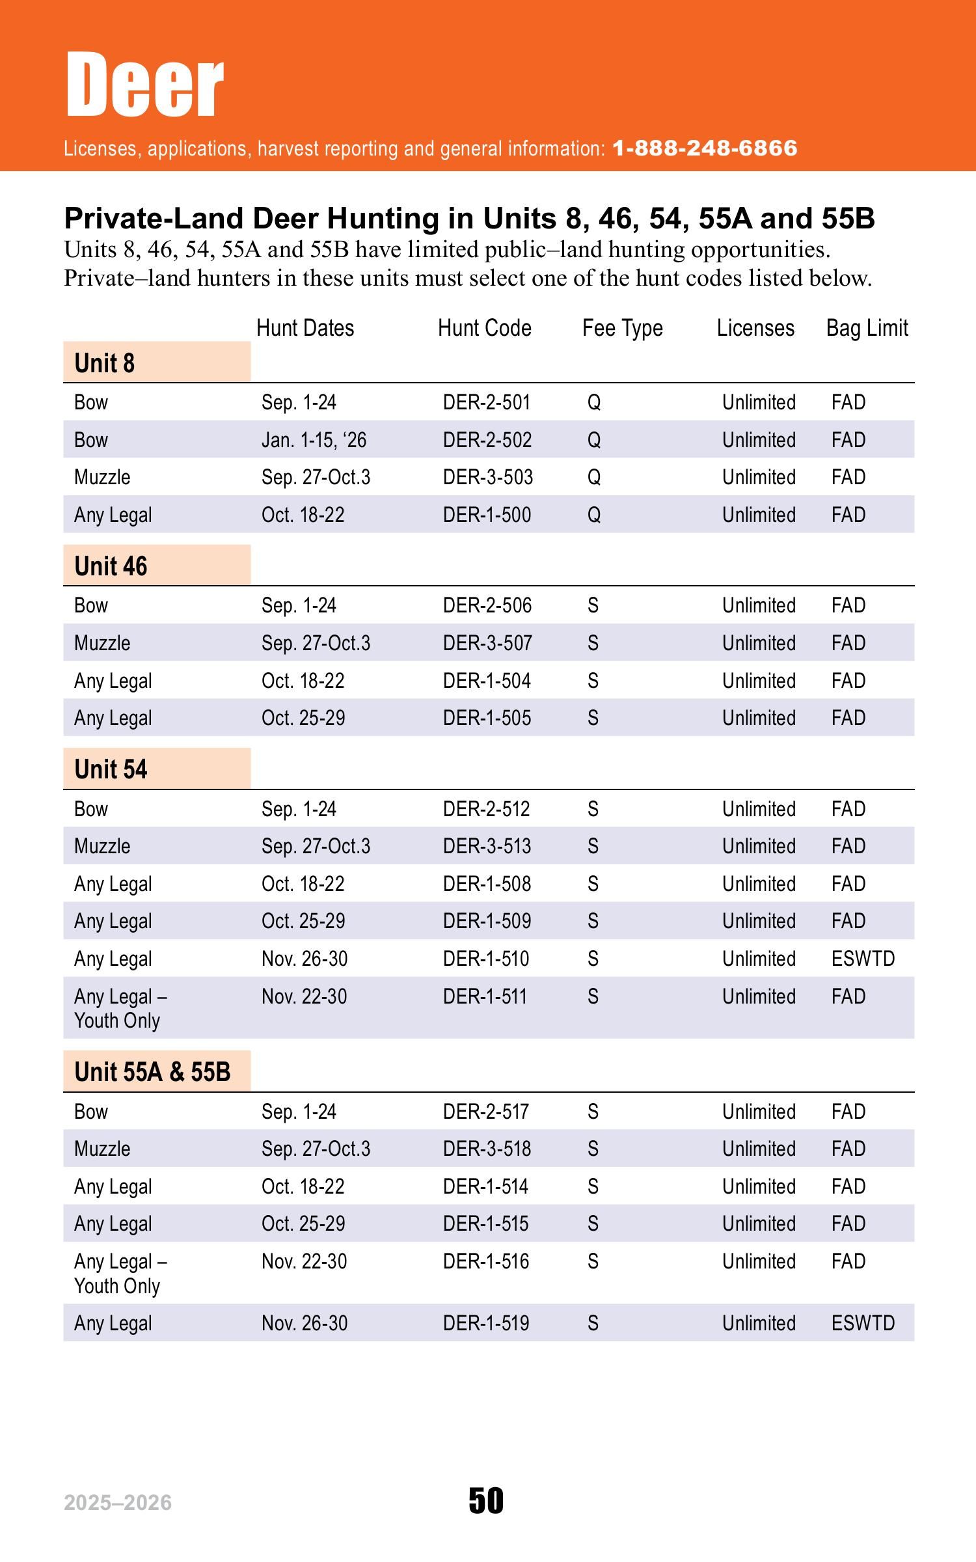
Task: Click the Unit 54 section header
Action: pos(157,769)
